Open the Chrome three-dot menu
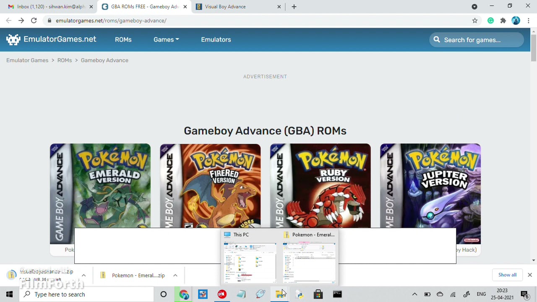This screenshot has width=537, height=302. (x=528, y=21)
